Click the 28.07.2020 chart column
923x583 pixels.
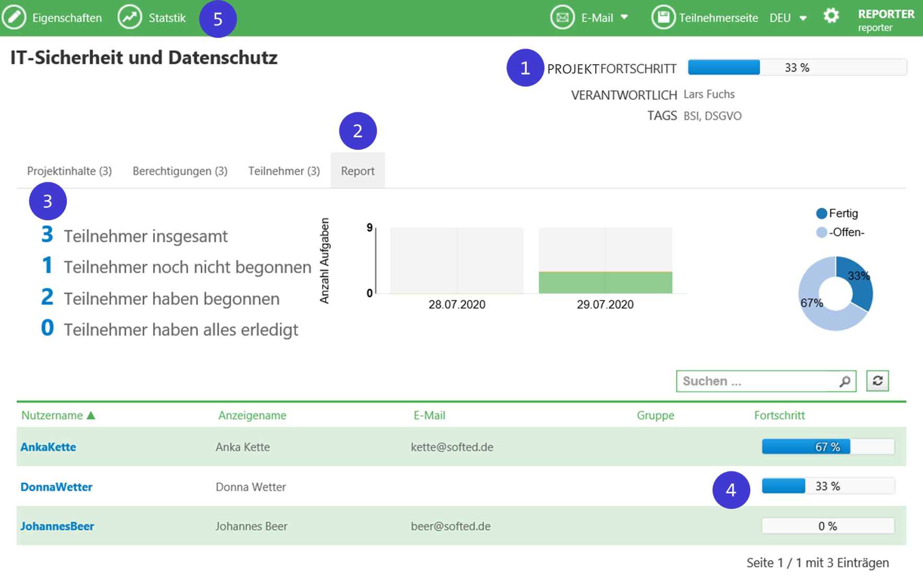457,260
